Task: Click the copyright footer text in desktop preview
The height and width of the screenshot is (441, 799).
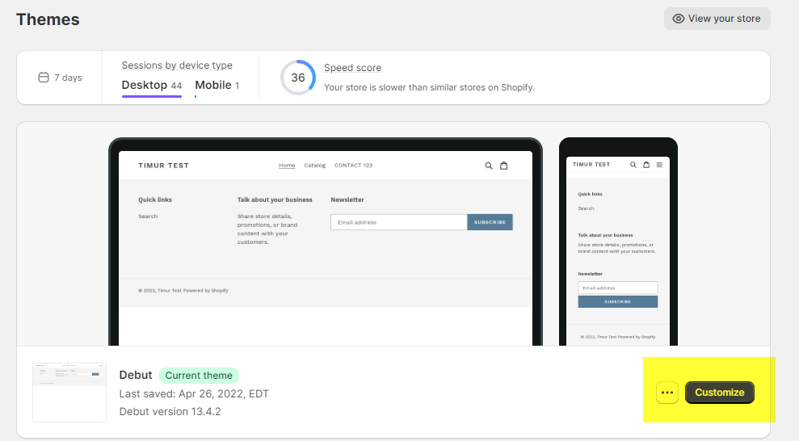Action: (183, 291)
